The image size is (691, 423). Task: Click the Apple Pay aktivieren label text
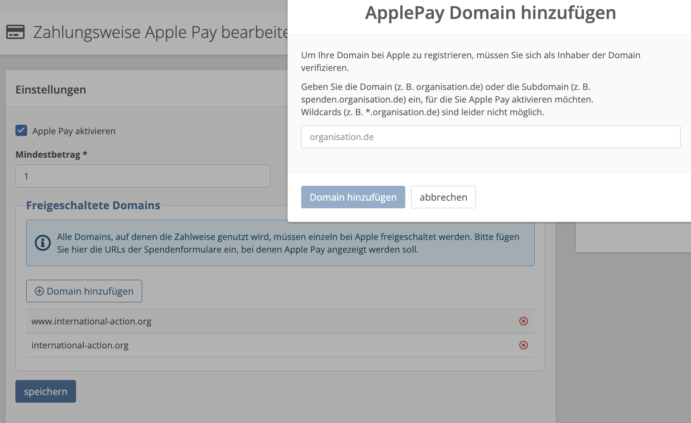coord(74,131)
